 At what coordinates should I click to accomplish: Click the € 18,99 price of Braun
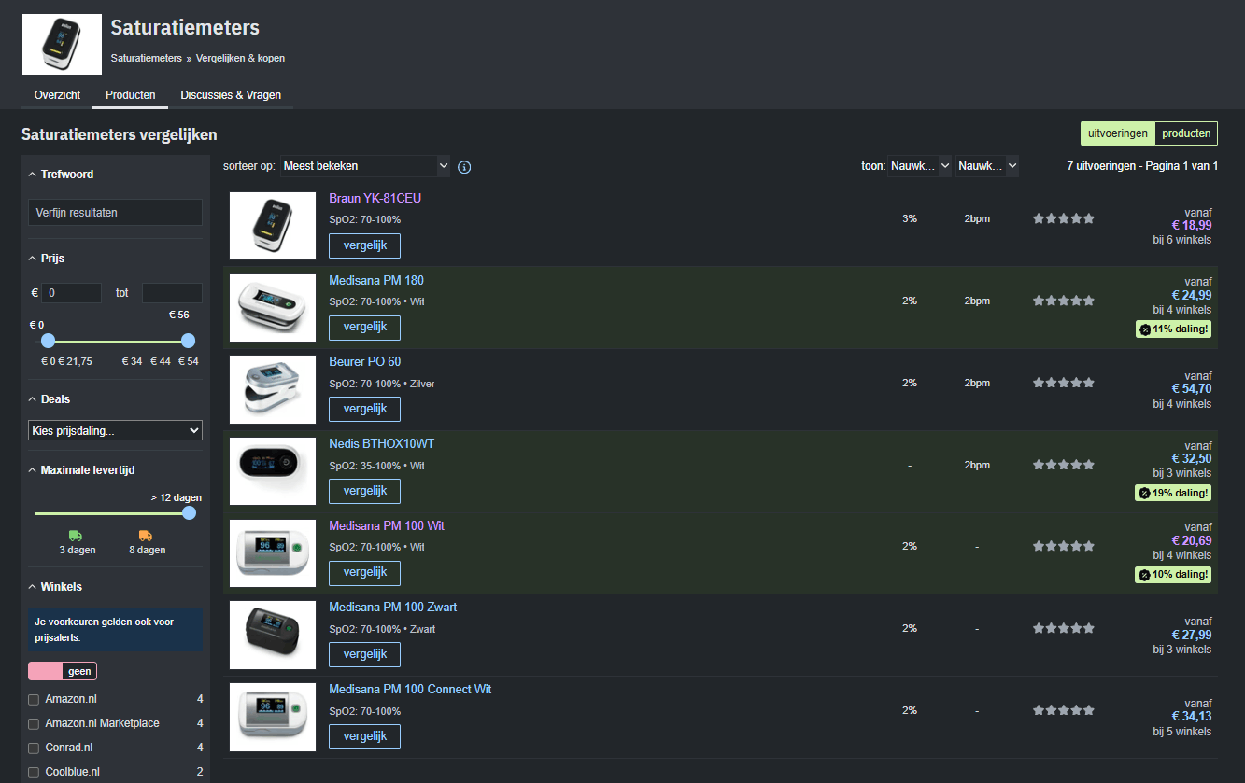pos(1192,225)
